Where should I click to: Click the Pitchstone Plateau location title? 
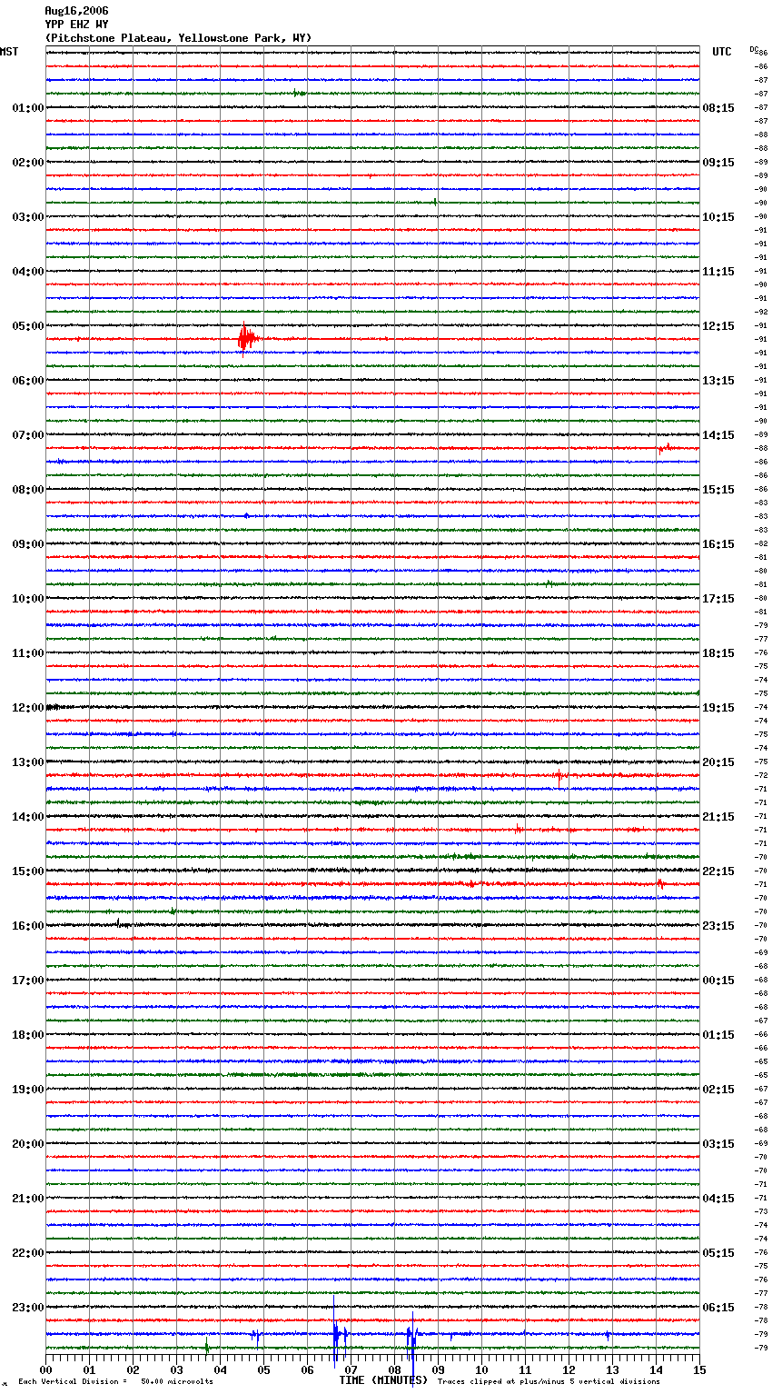click(178, 38)
